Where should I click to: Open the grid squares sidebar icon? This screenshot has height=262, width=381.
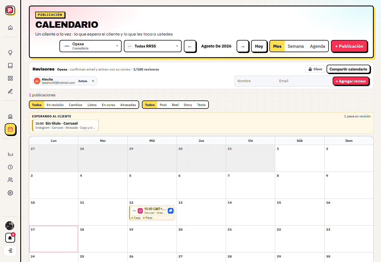point(10,78)
